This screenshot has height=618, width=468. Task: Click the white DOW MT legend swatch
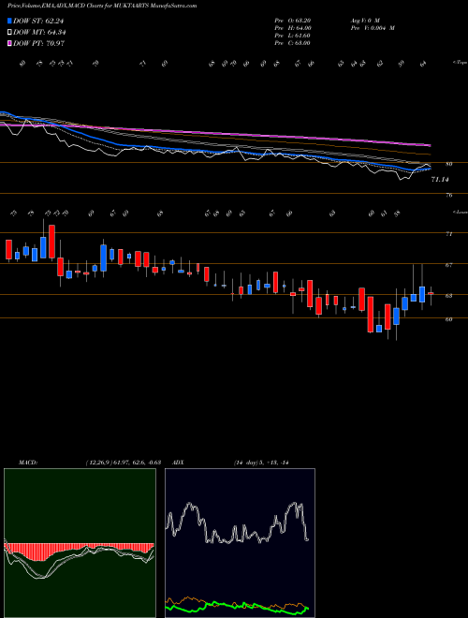click(10, 33)
